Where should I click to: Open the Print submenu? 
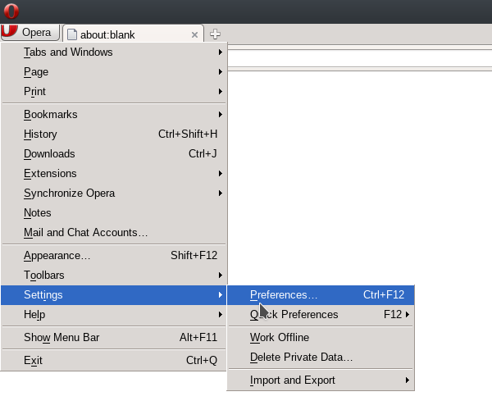pyautogui.click(x=114, y=91)
